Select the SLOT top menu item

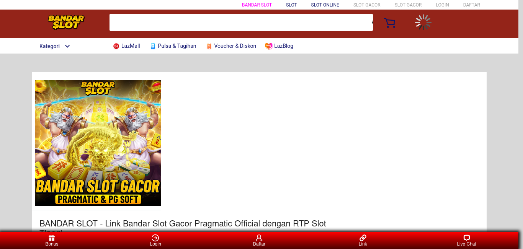291,5
